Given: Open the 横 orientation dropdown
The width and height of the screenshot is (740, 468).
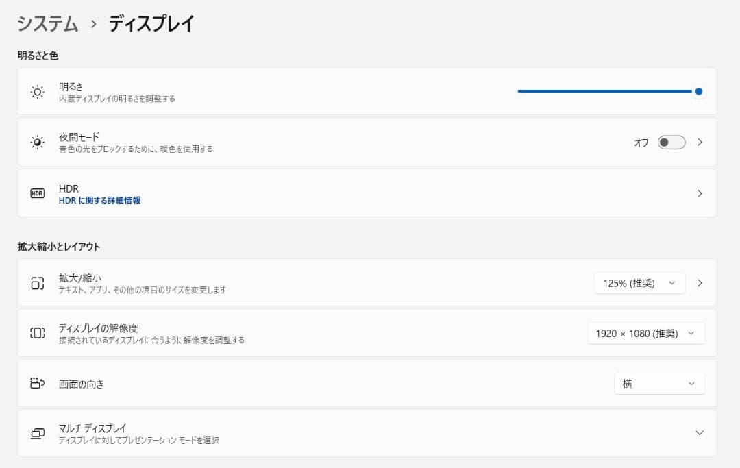Looking at the screenshot, I should pyautogui.click(x=659, y=384).
